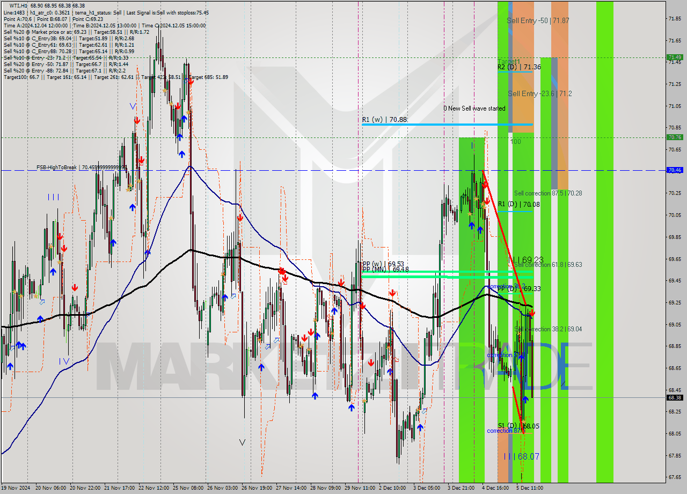687x494 pixels.
Task: Click the '22 Nov 12:00' time label
Action: click(153, 488)
